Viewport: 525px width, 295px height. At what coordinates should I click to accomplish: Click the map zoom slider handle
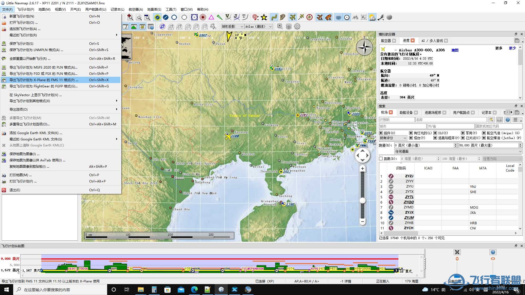pos(363,201)
